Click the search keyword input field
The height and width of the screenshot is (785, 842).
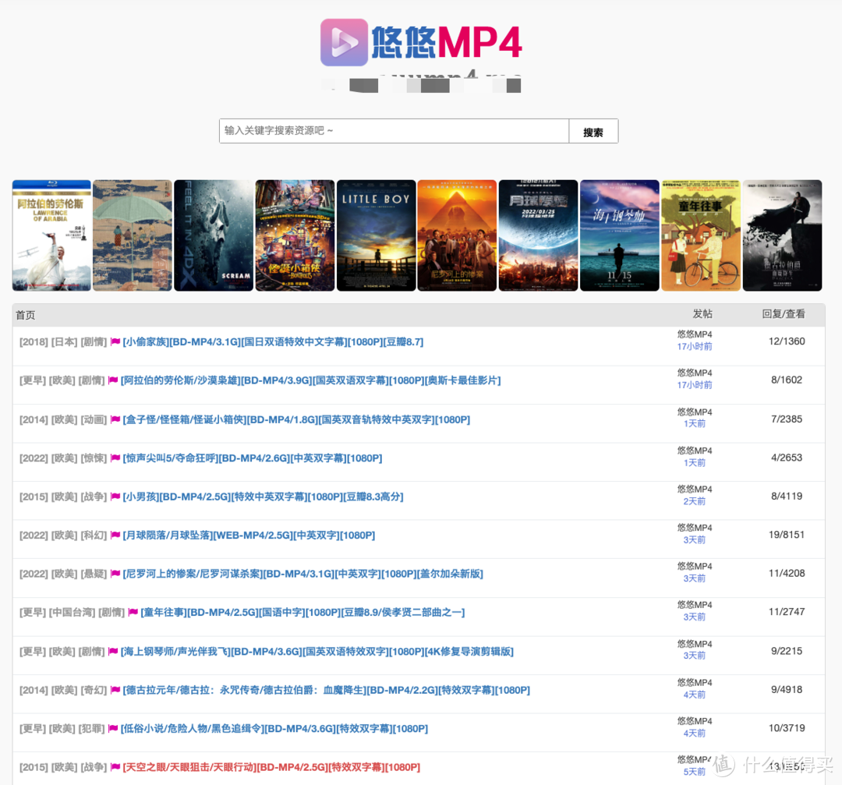point(394,131)
